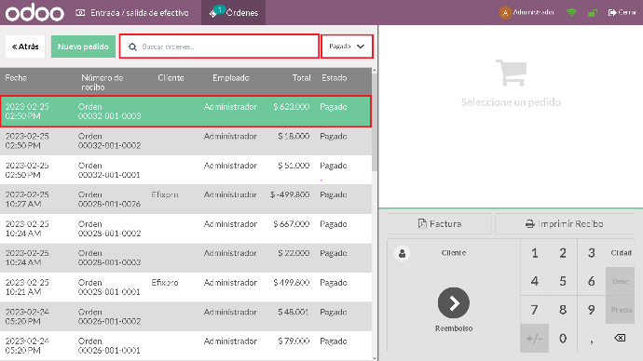This screenshot has width=643, height=361.
Task: Create a Nuevo pedido
Action: pos(83,47)
